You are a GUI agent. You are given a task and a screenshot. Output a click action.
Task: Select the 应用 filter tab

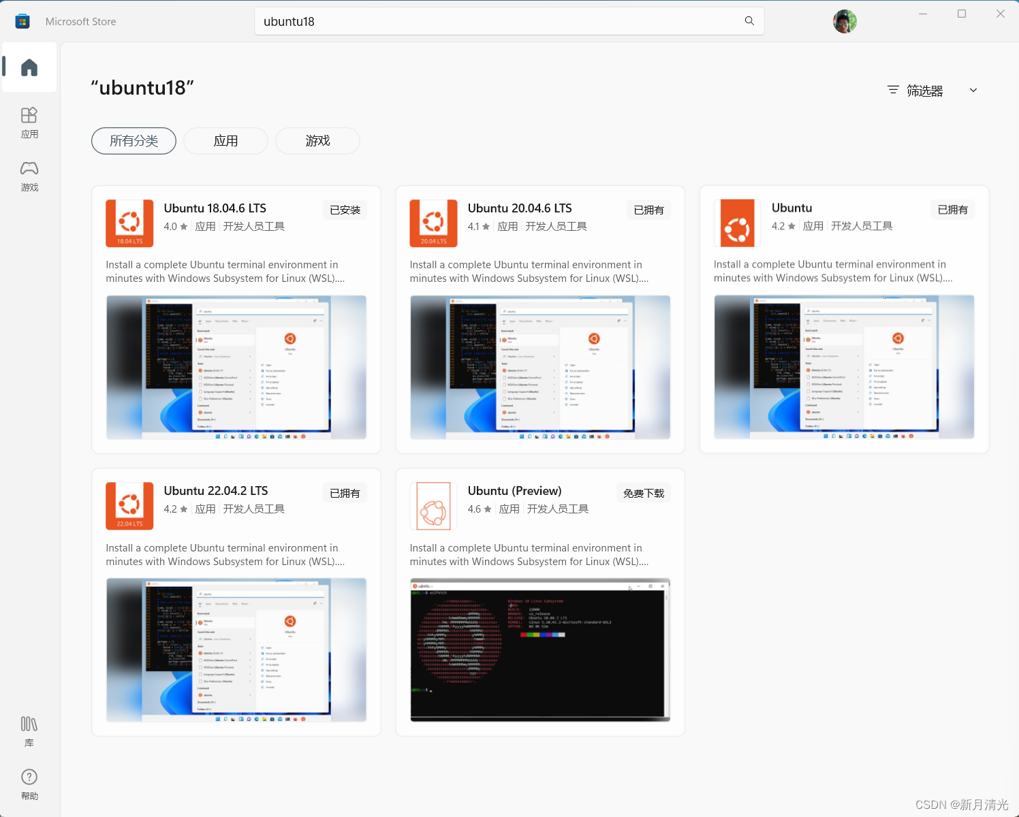point(225,141)
